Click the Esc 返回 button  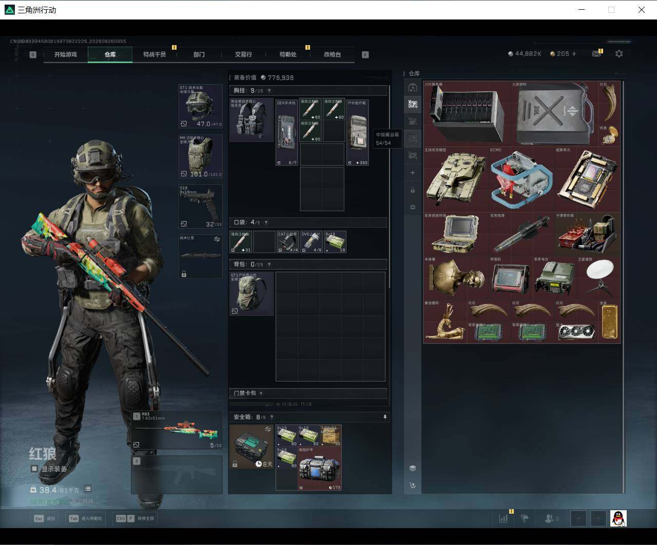pos(45,518)
